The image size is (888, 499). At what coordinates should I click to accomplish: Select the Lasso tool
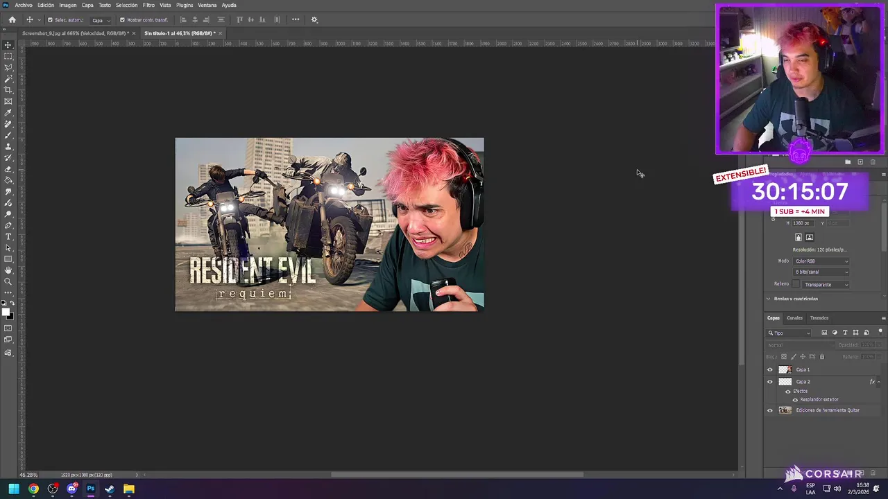[x=8, y=67]
